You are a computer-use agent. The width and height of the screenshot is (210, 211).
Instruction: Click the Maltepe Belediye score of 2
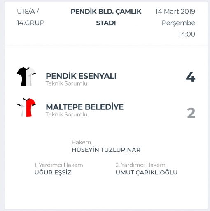[x=191, y=113]
